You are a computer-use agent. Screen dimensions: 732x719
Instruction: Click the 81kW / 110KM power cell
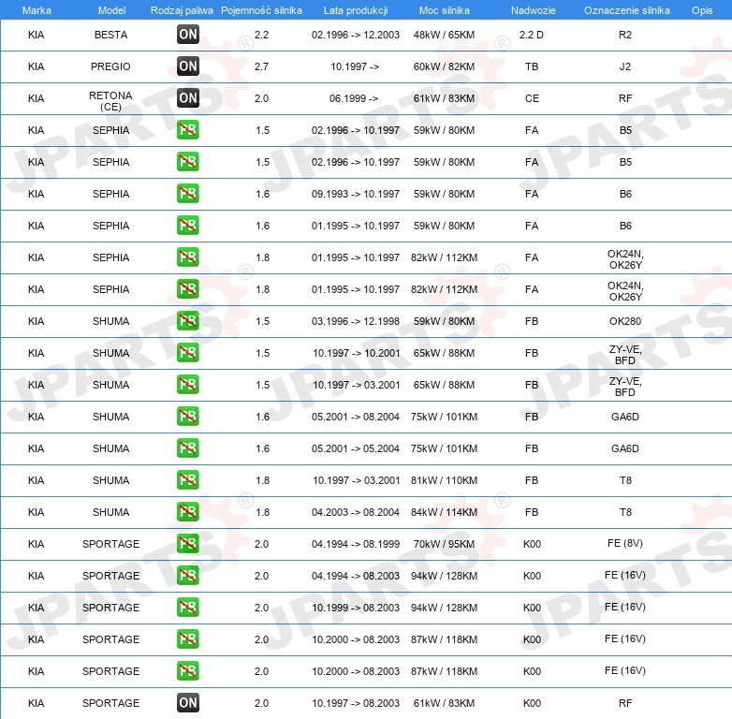(x=444, y=480)
